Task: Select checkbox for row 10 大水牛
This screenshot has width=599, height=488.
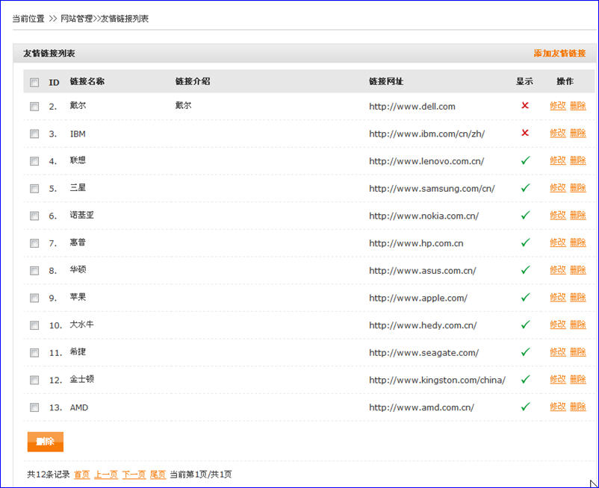Action: click(x=34, y=325)
